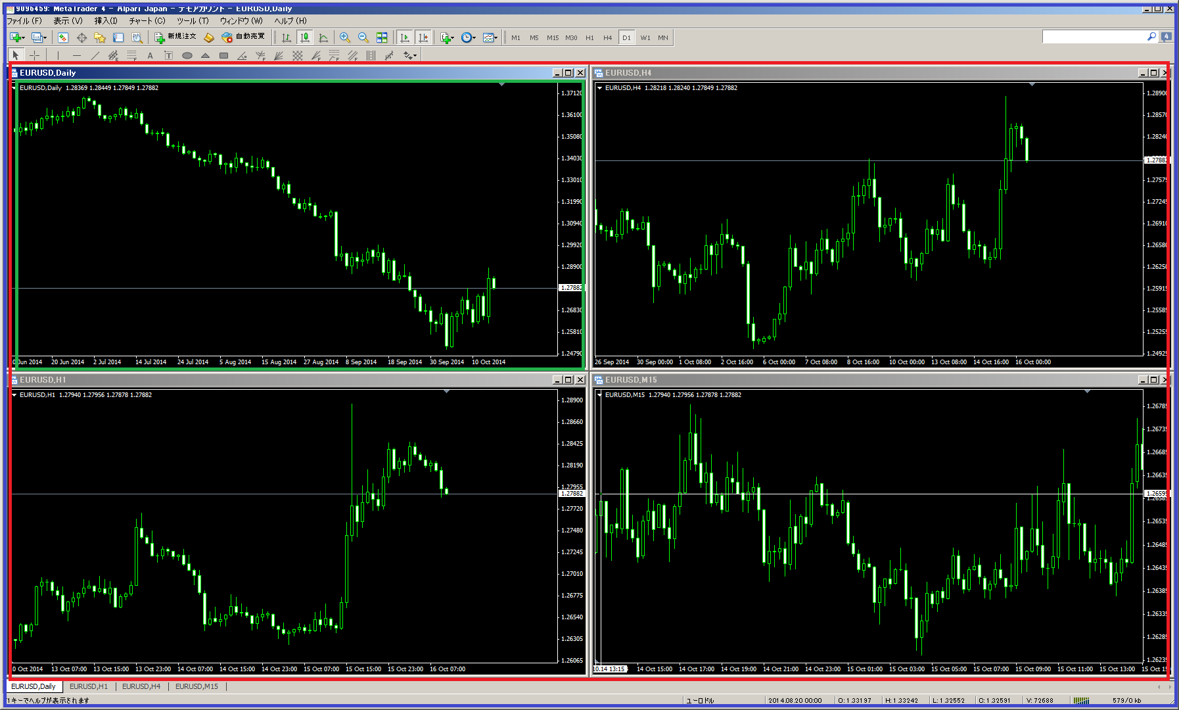Viewport: 1179px width, 710px height.
Task: Choose the text label tool (A)
Action: pyautogui.click(x=150, y=55)
